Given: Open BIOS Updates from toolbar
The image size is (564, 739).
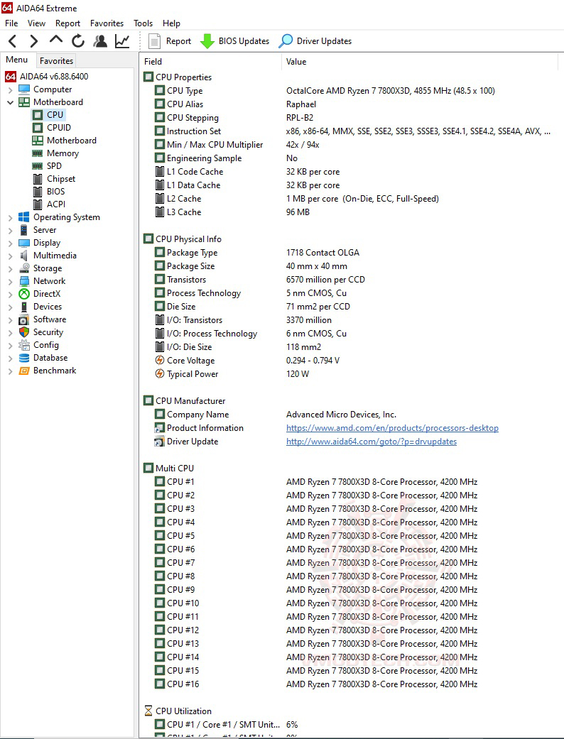Looking at the screenshot, I should 234,41.
